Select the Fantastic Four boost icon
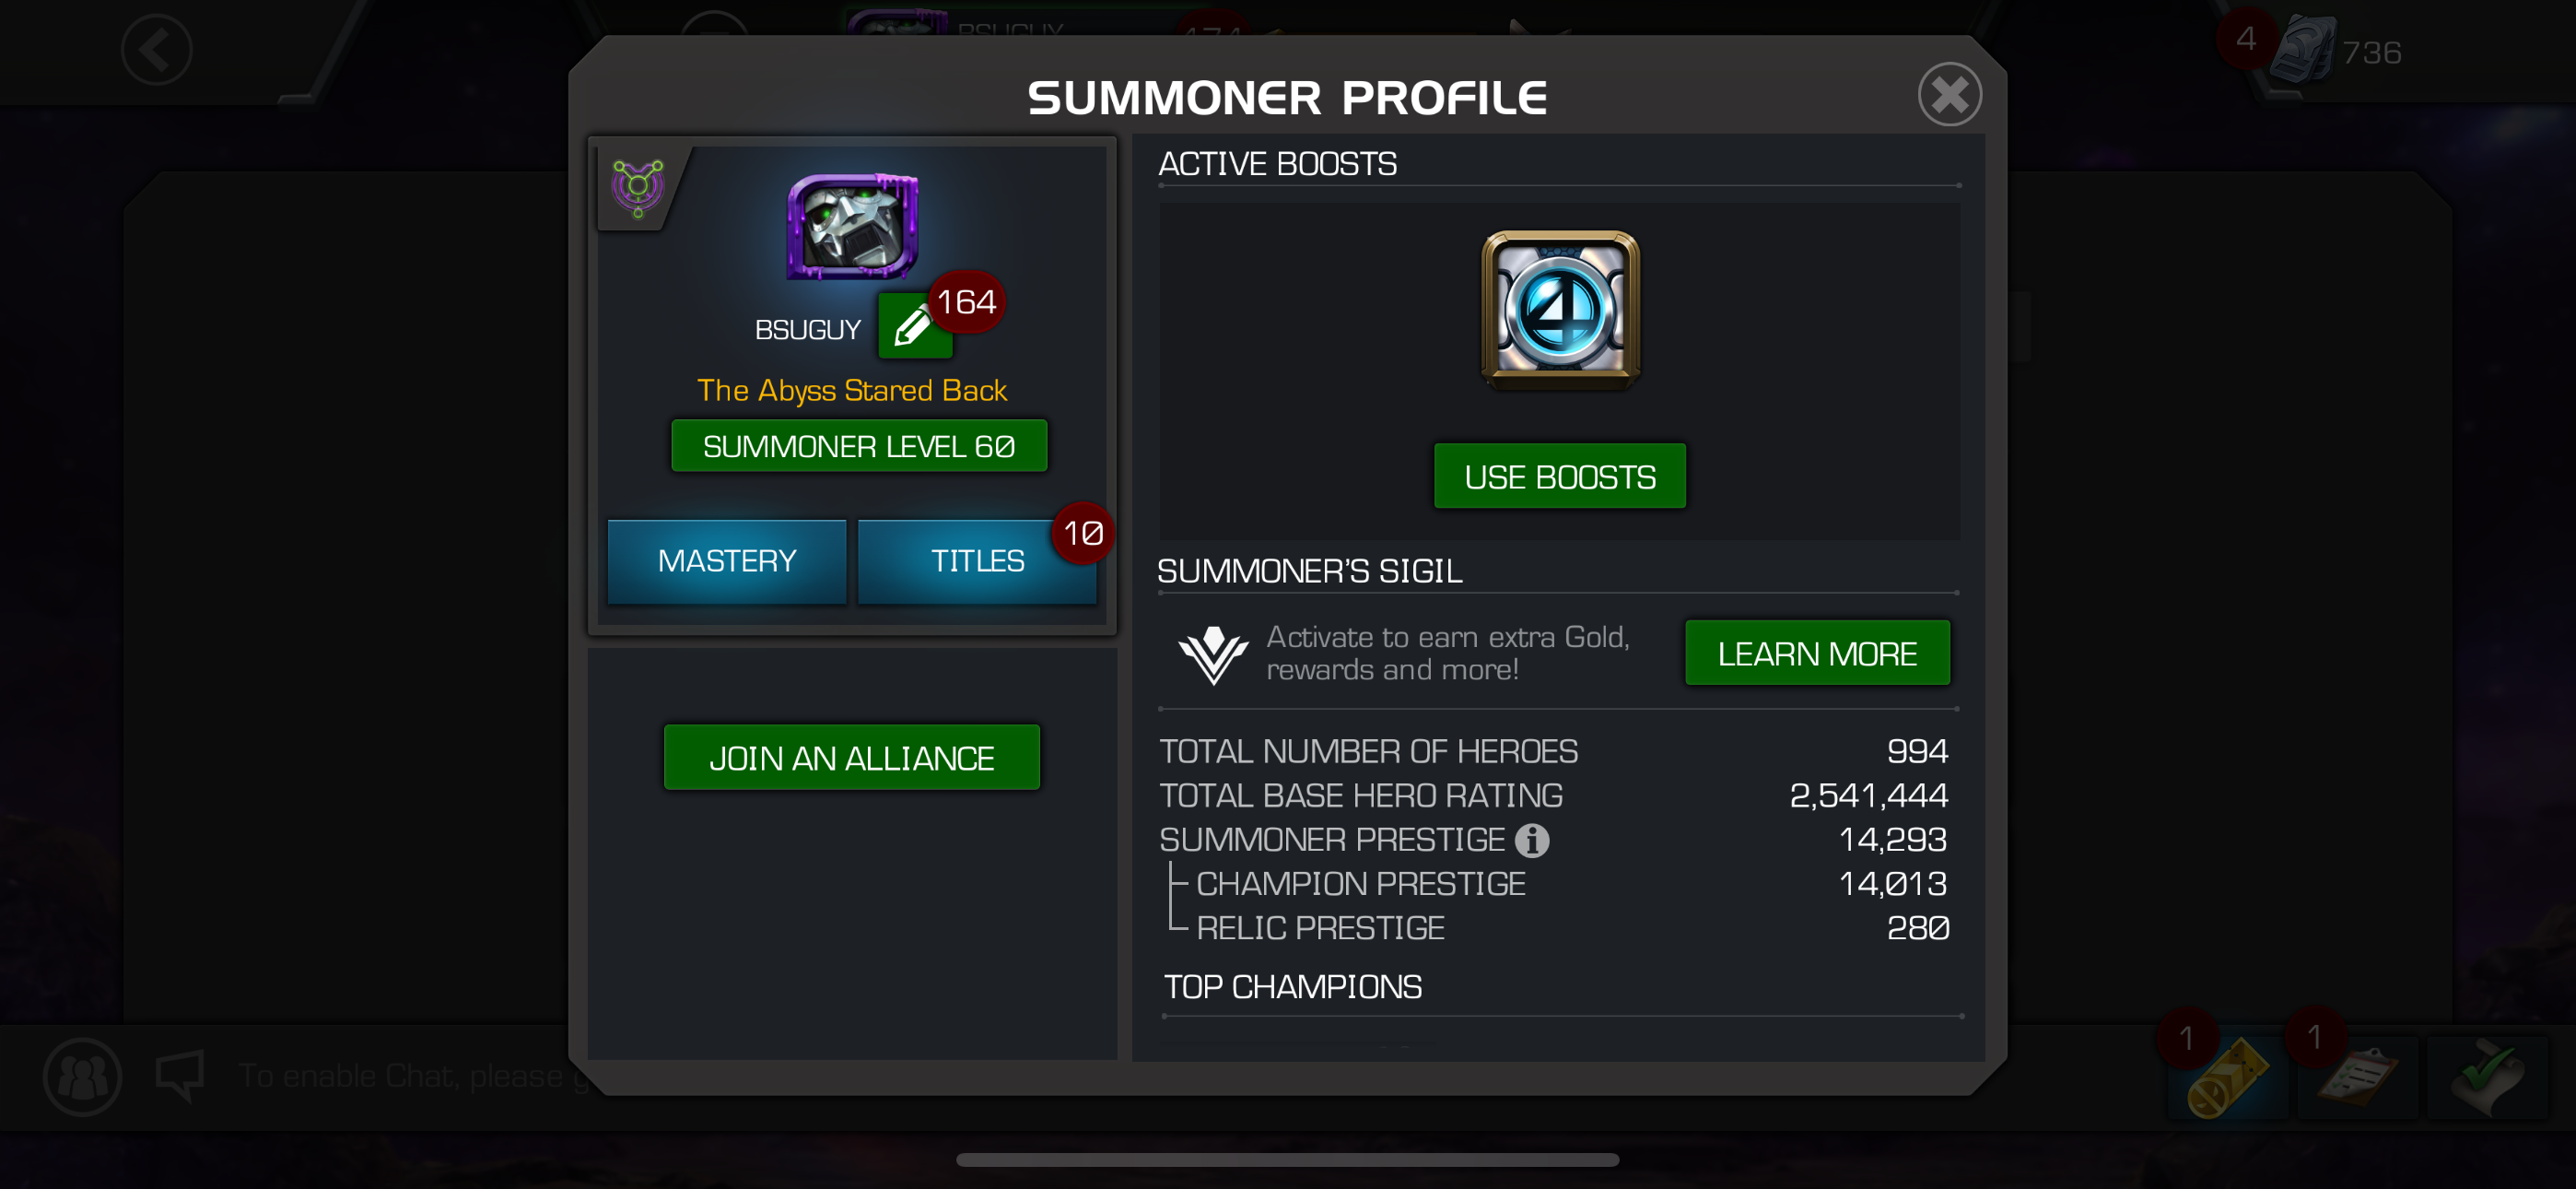This screenshot has height=1189, width=2576. pyautogui.click(x=1560, y=310)
